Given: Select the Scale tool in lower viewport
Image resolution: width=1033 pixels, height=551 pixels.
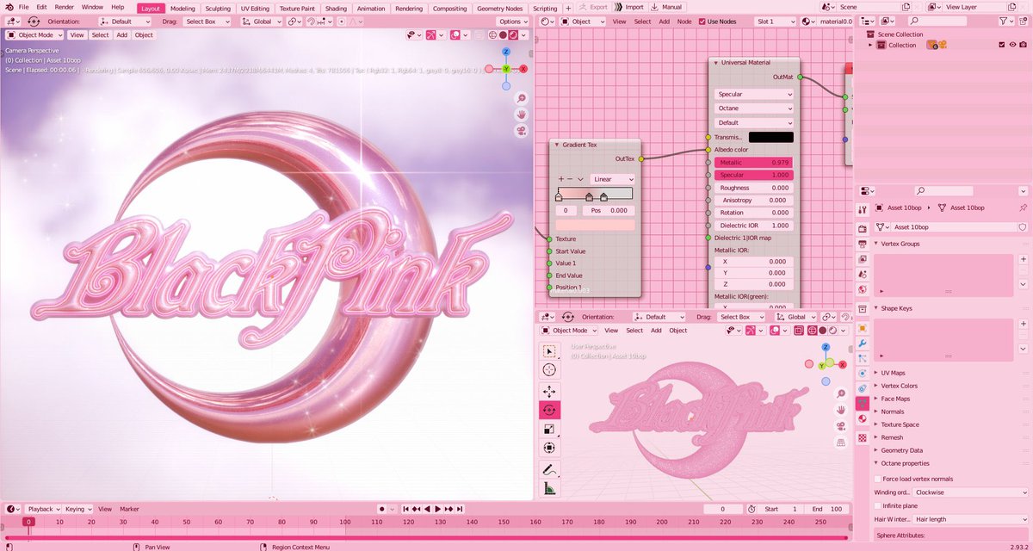Looking at the screenshot, I should tap(549, 429).
